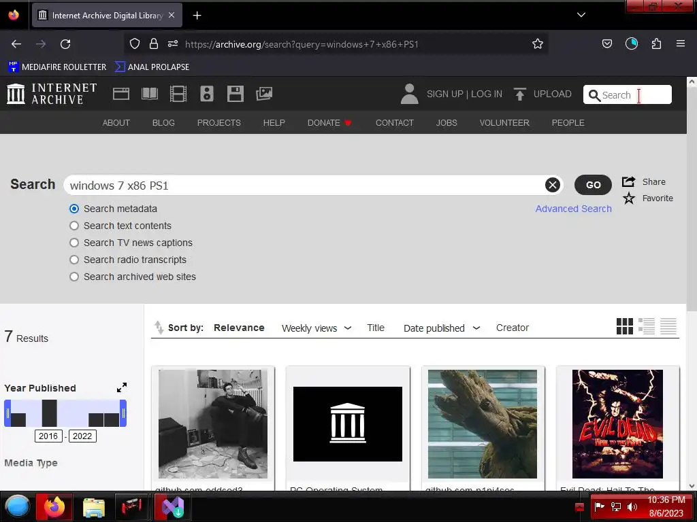Open DONATE navigation item
The height and width of the screenshot is (522, 697).
329,123
